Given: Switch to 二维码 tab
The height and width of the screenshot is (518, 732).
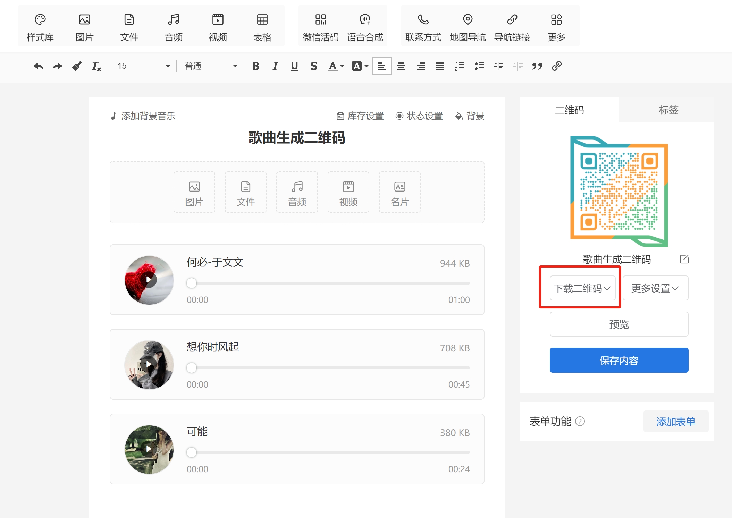Looking at the screenshot, I should point(569,110).
